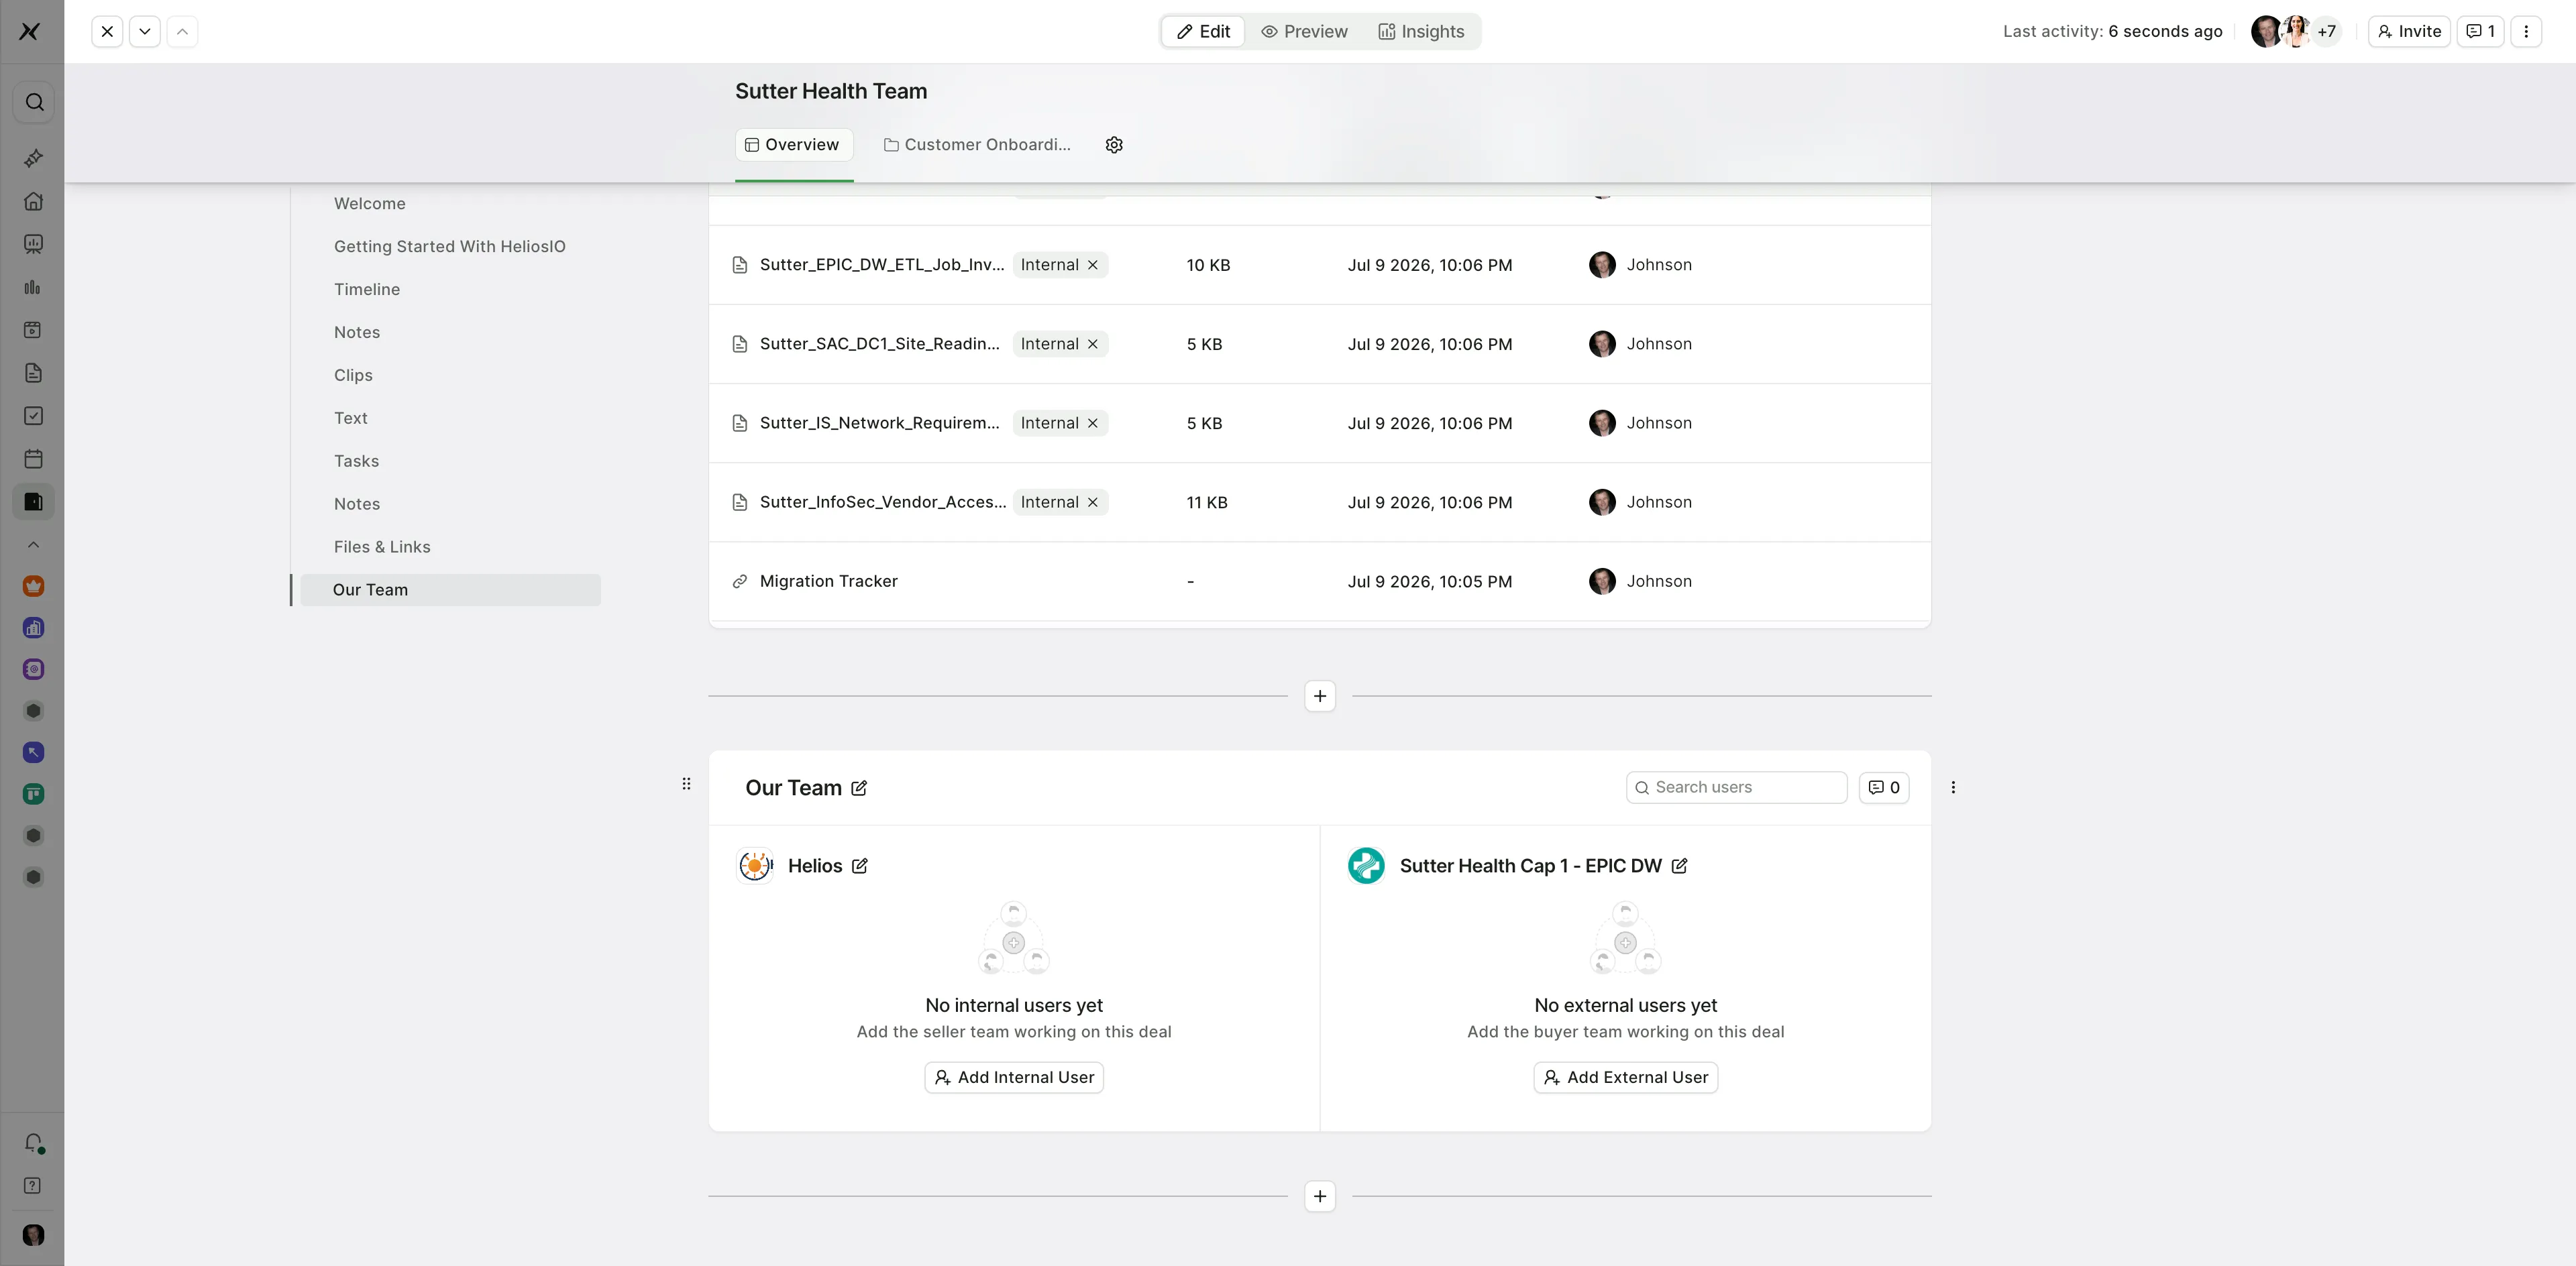Open the checkbox tasks icon in the sidebar
This screenshot has height=1266, width=2576.
click(x=34, y=416)
